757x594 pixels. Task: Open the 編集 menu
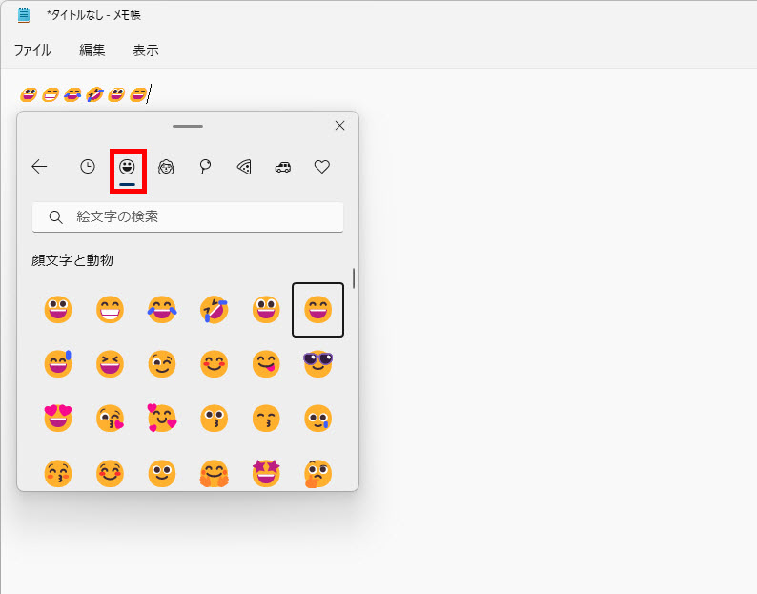pyautogui.click(x=92, y=51)
